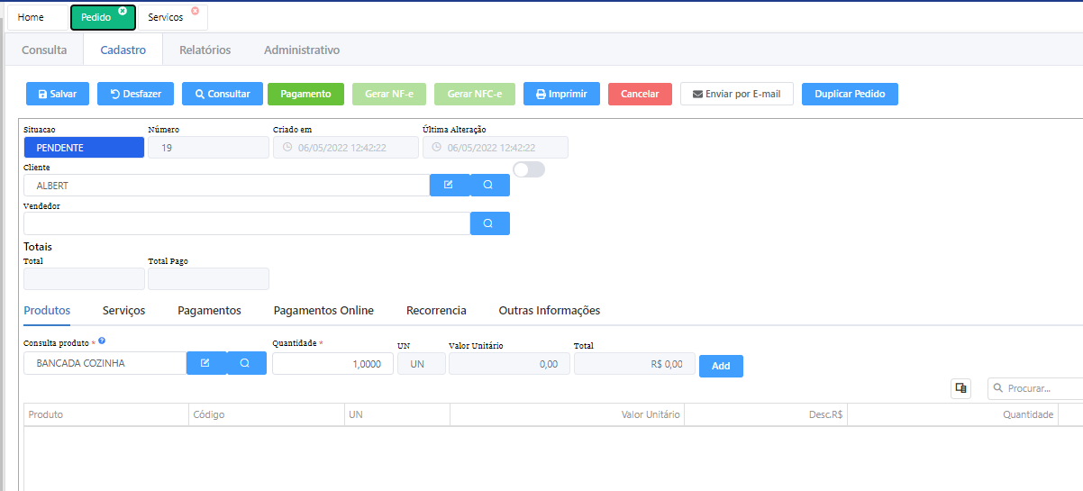
Task: Click the export icon above the products table
Action: tap(960, 388)
